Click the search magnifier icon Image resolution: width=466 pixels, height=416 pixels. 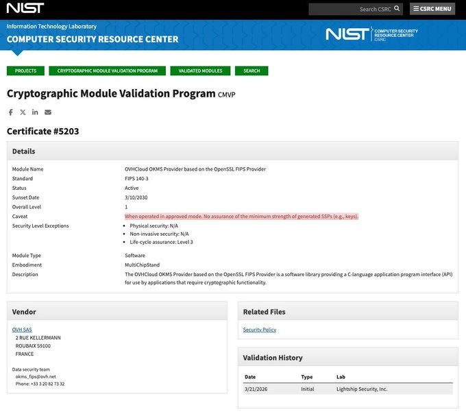pyautogui.click(x=397, y=9)
